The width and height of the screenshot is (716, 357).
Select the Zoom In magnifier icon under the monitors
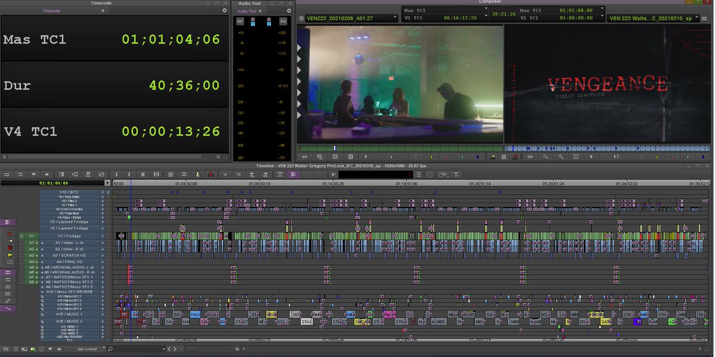point(561,157)
